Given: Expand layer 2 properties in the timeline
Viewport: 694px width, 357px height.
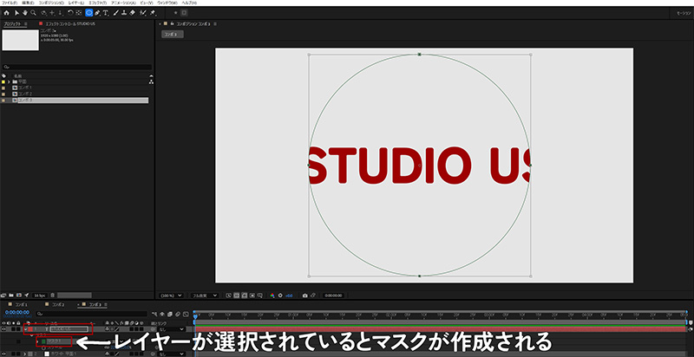Looking at the screenshot, I should 26,354.
